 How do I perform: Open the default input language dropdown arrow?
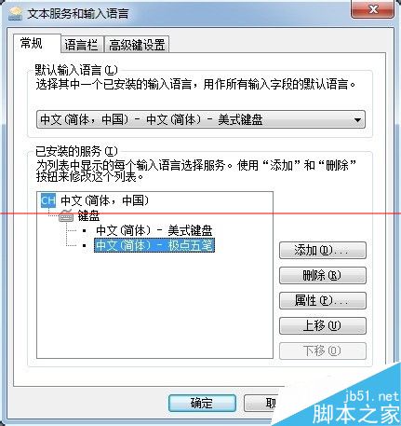[357, 119]
